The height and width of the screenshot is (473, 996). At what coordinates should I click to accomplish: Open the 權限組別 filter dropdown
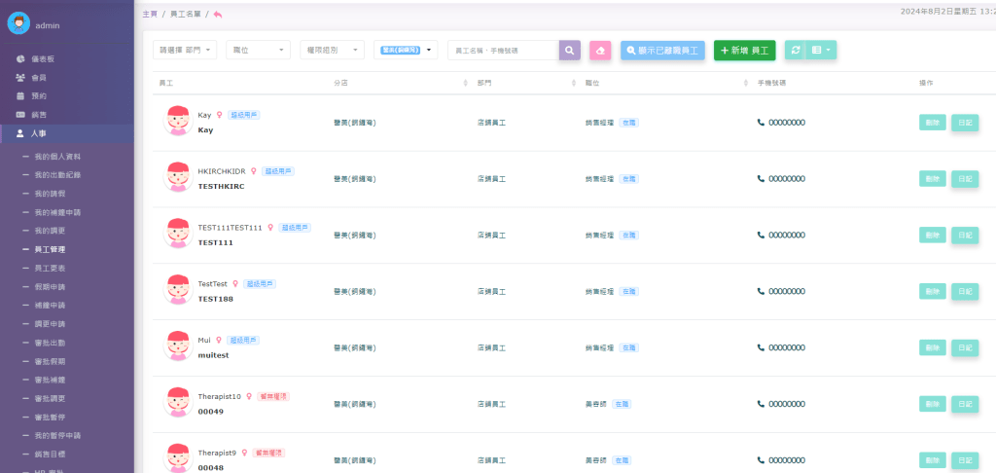point(332,50)
